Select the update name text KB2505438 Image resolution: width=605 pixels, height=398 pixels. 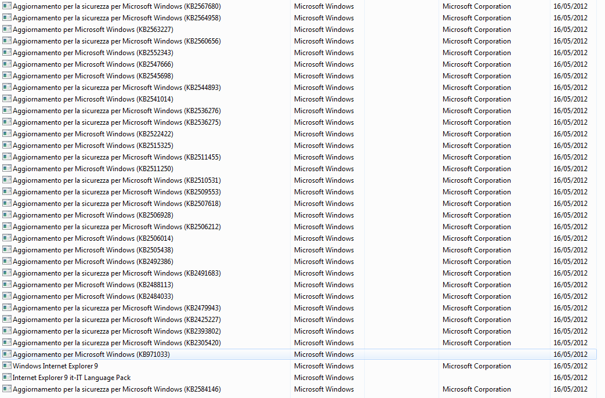pyautogui.click(x=93, y=250)
